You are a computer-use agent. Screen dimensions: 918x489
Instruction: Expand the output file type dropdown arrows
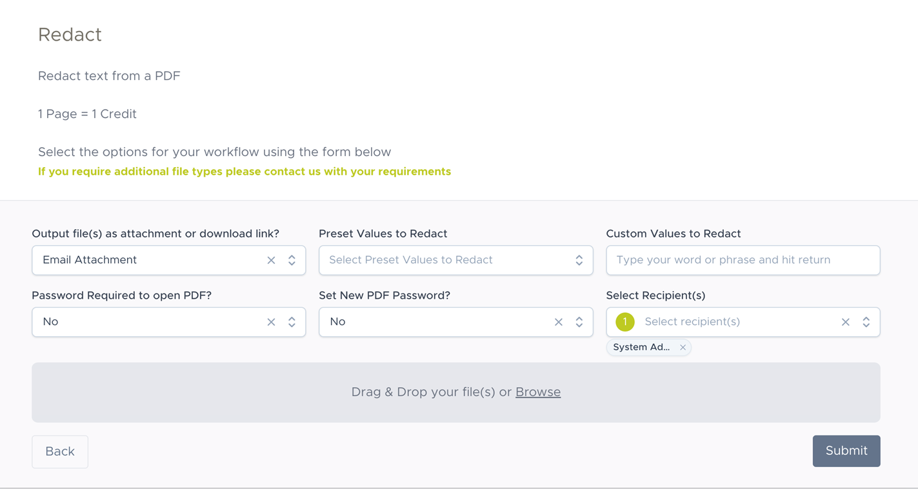click(x=292, y=260)
